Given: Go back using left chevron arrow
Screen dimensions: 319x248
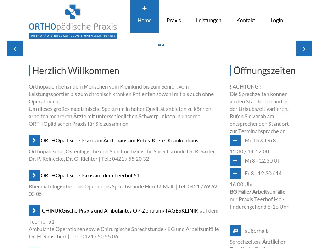Looking at the screenshot, I should [15, 49].
